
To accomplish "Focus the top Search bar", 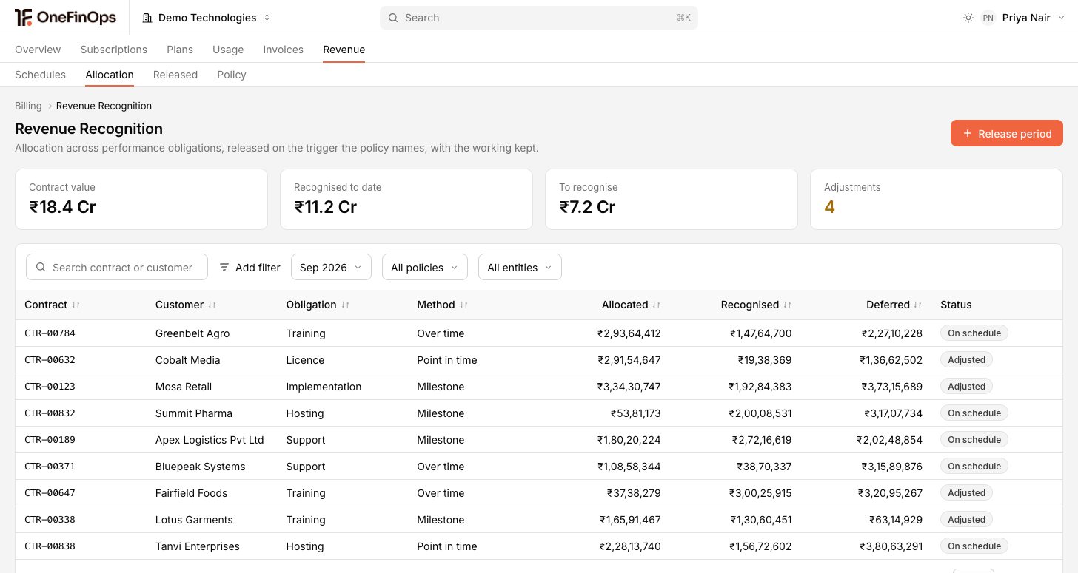I will 539,18.
